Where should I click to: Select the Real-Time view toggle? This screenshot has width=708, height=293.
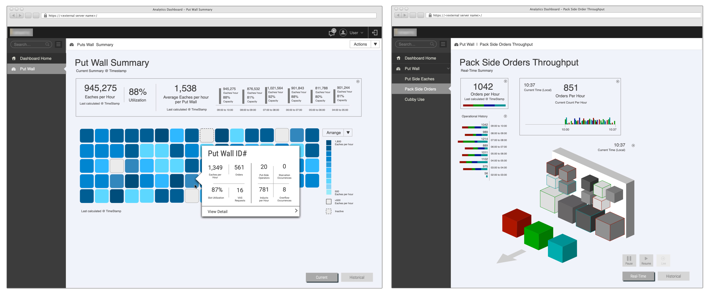638,276
